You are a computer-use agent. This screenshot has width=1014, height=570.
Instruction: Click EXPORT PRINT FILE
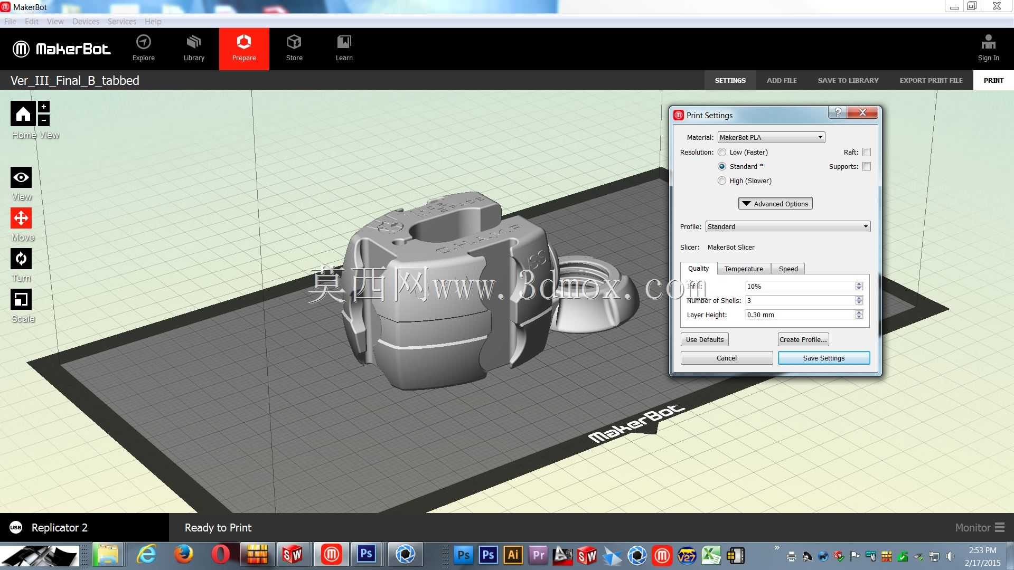[x=931, y=80]
